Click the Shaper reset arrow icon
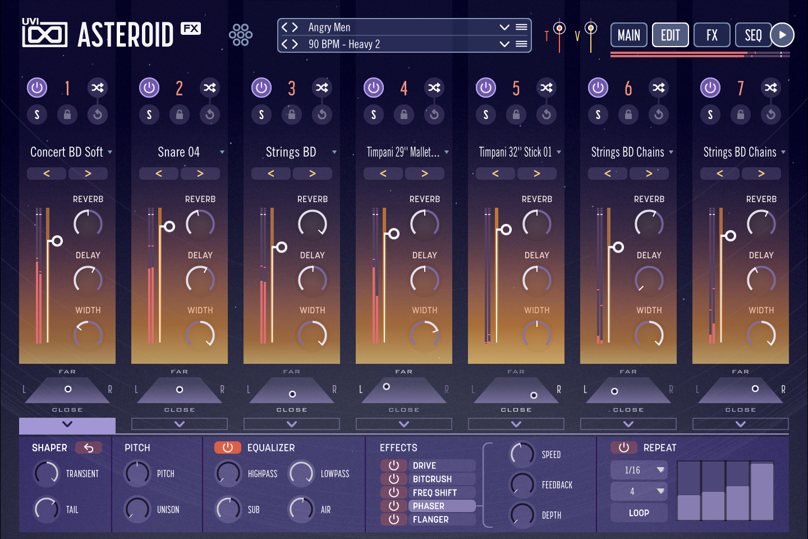Screen dimensions: 808x539 pos(89,447)
